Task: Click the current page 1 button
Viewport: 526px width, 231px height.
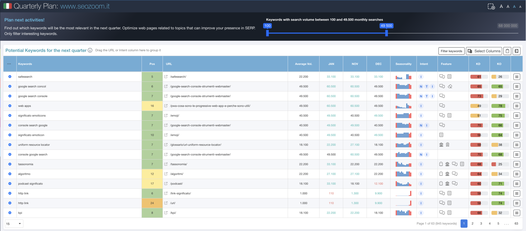Action: 464,224
